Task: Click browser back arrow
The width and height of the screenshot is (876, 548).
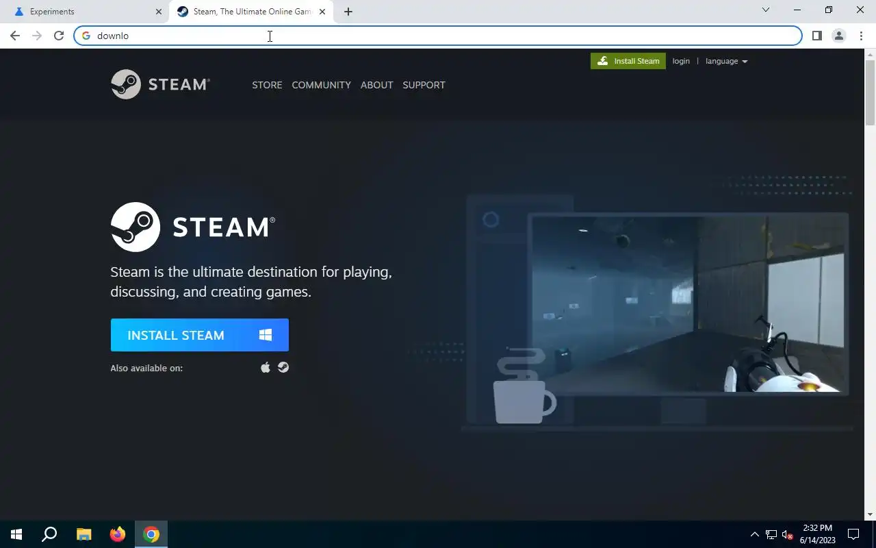Action: (15, 36)
